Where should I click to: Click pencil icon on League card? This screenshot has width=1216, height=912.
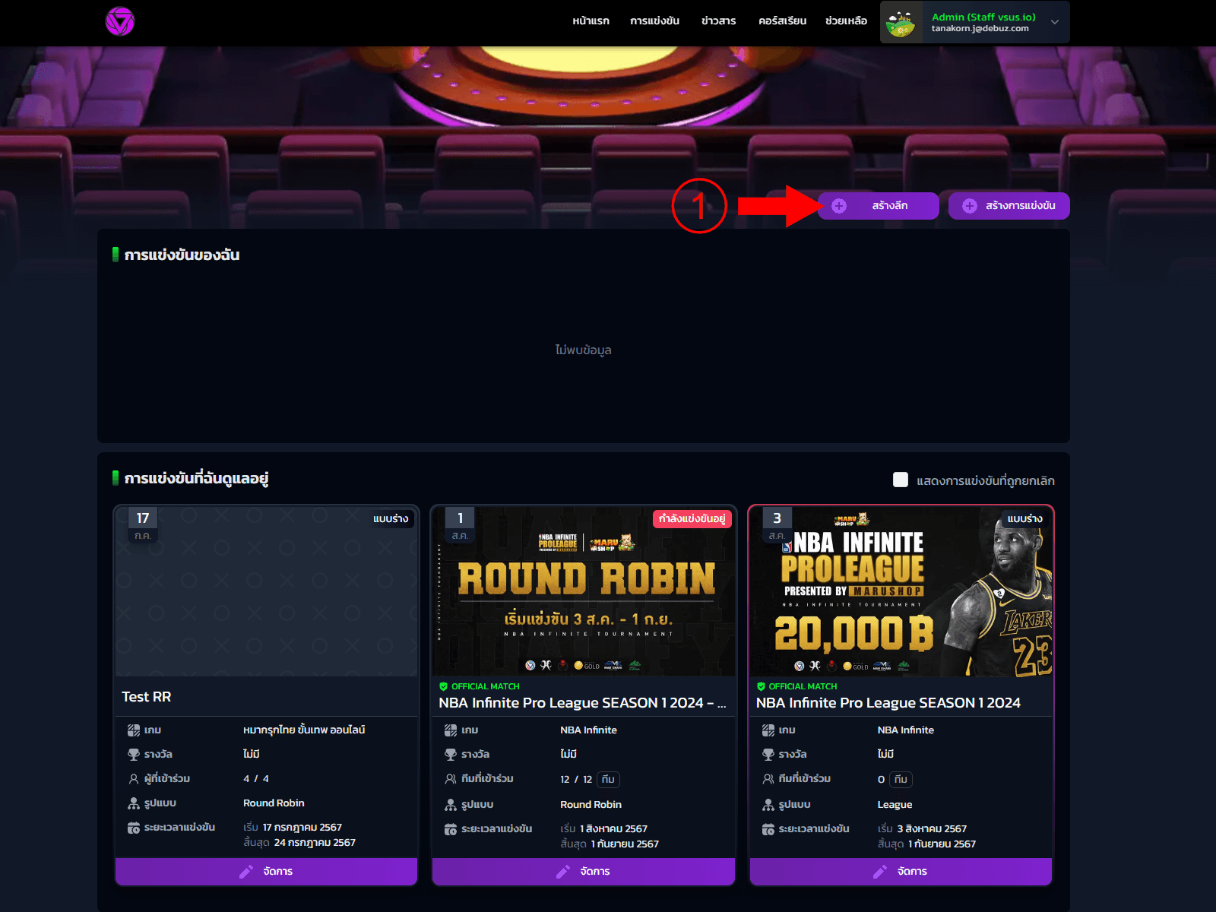tap(880, 872)
